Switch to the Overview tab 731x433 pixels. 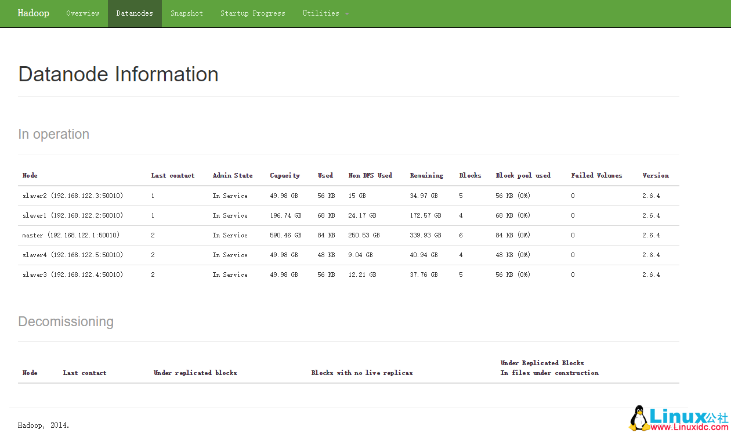pos(82,13)
